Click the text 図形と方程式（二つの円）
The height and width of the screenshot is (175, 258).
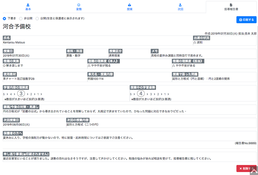pos(83,125)
